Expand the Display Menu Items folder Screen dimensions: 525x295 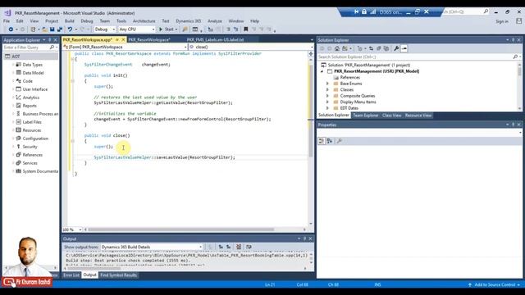[x=328, y=102]
